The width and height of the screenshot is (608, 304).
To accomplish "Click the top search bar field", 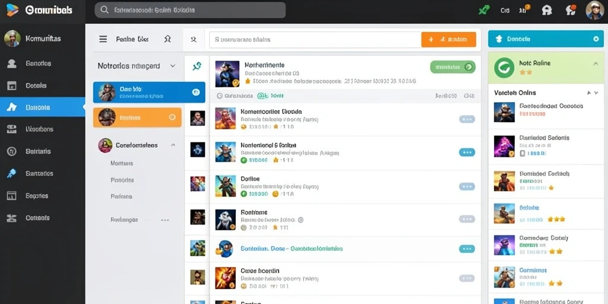I will pos(190,10).
